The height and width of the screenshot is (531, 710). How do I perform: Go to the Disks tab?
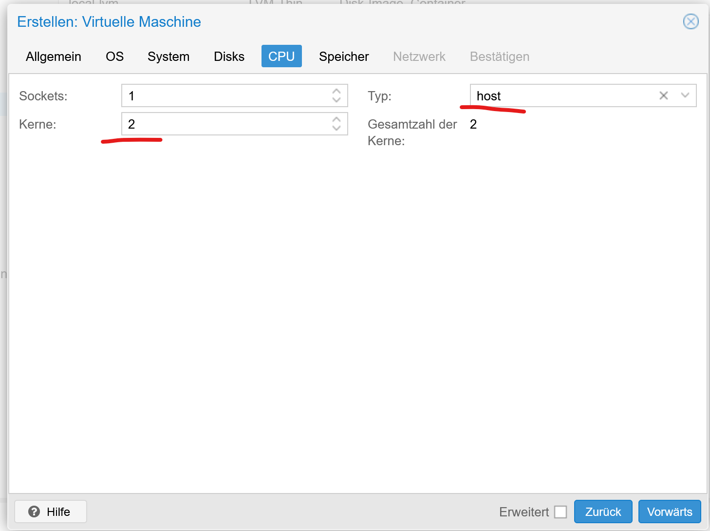pos(229,57)
